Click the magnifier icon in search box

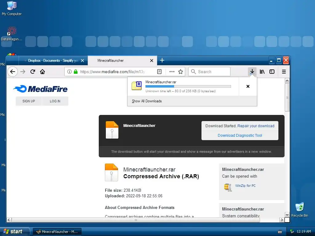click(x=193, y=72)
